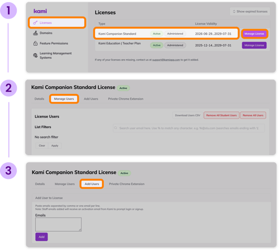279x250 pixels.
Task: Click the lock icon for Feature Permissions
Action: click(x=35, y=43)
